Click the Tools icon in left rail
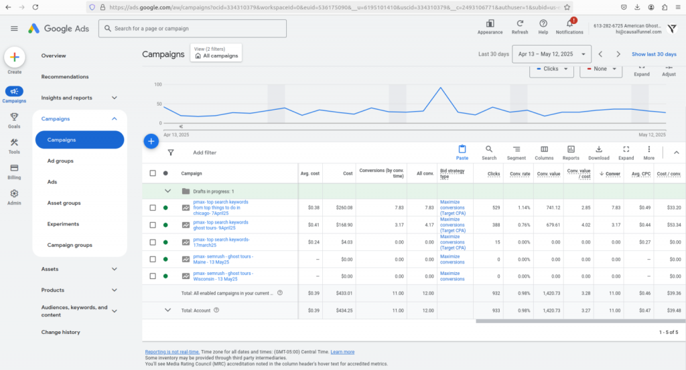This screenshot has height=370, width=686. tap(15, 145)
